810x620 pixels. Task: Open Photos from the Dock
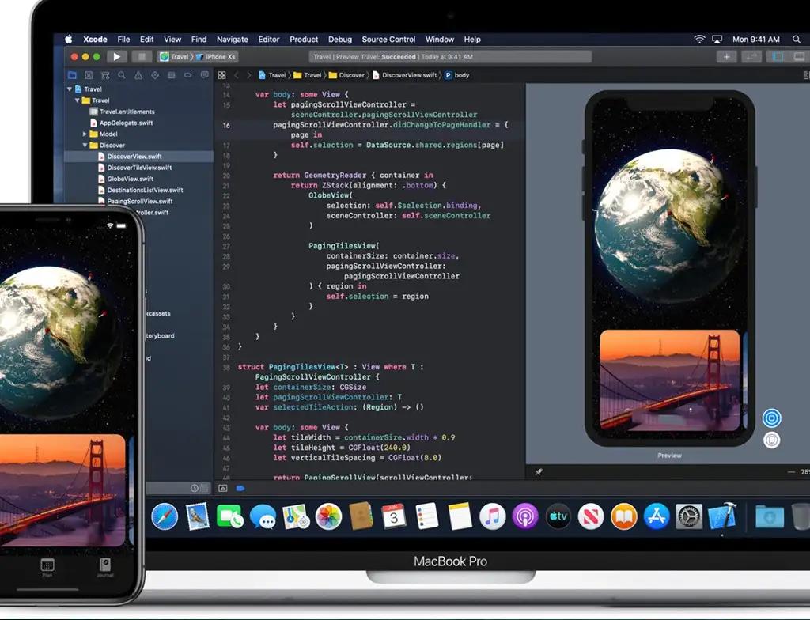[328, 516]
